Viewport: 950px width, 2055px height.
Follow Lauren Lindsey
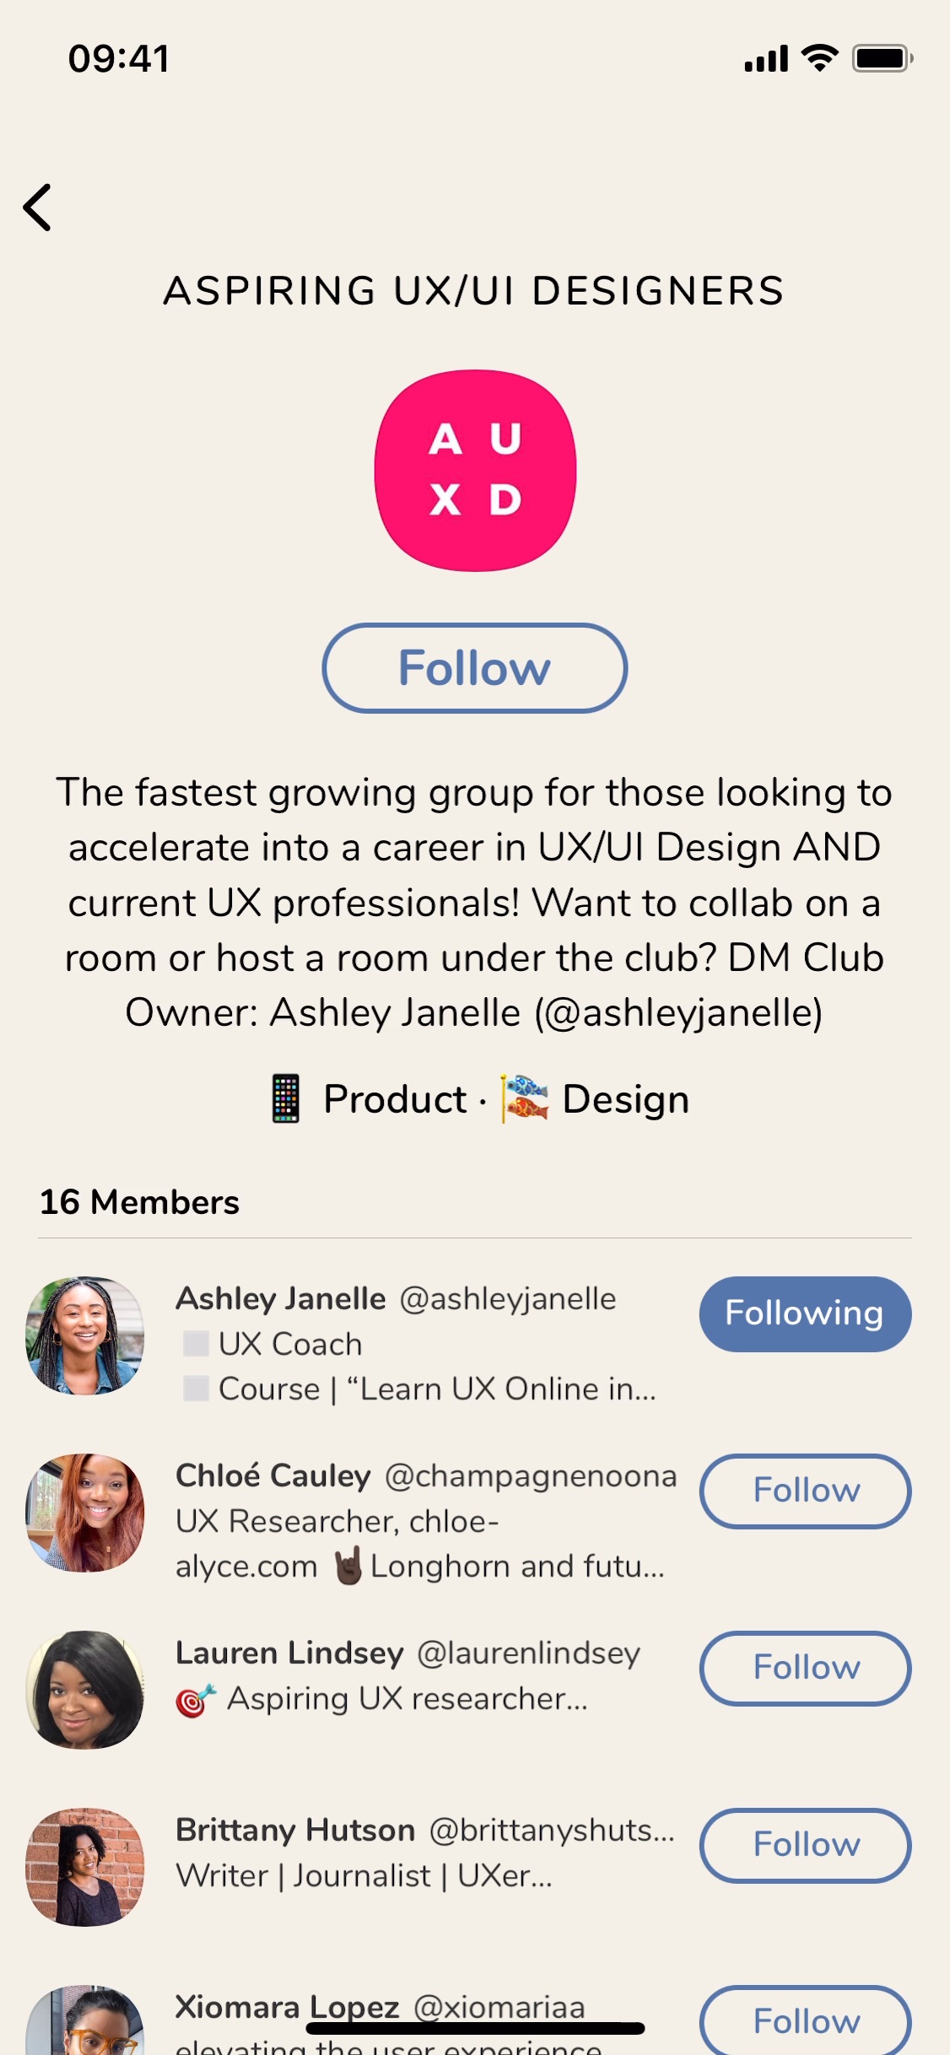point(805,1668)
